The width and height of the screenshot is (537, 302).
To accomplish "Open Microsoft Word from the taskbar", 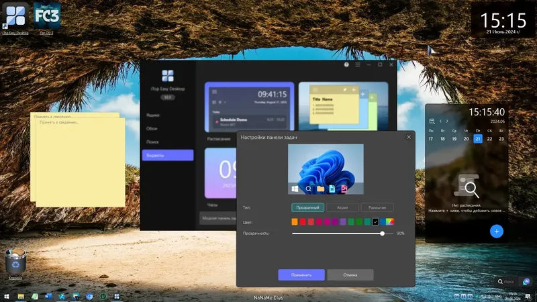I will coord(48,297).
